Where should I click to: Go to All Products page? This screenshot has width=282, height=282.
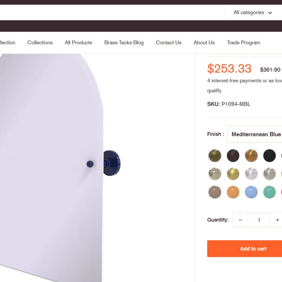coord(78,43)
